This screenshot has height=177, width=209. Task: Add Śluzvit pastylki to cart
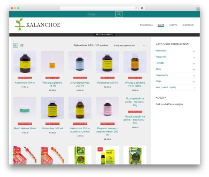[135, 112]
